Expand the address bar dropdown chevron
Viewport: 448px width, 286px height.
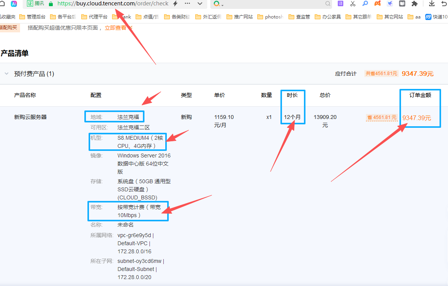200,4
